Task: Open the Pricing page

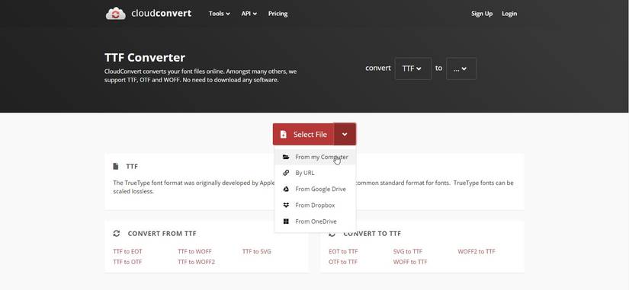Action: pos(278,14)
